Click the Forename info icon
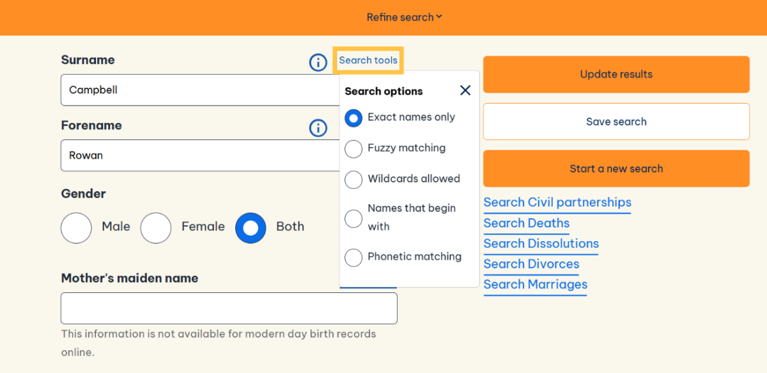Viewport: 767px width, 373px height. pyautogui.click(x=318, y=128)
